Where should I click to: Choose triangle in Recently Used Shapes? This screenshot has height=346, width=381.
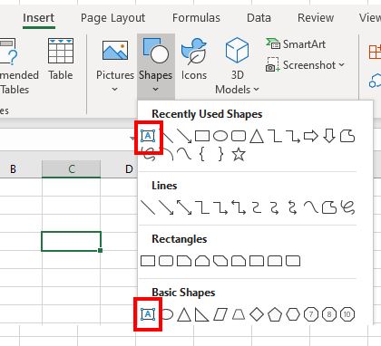pyautogui.click(x=257, y=136)
